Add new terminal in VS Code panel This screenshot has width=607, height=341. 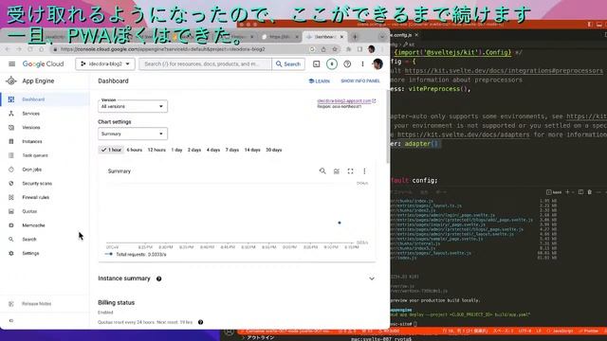tap(567, 192)
